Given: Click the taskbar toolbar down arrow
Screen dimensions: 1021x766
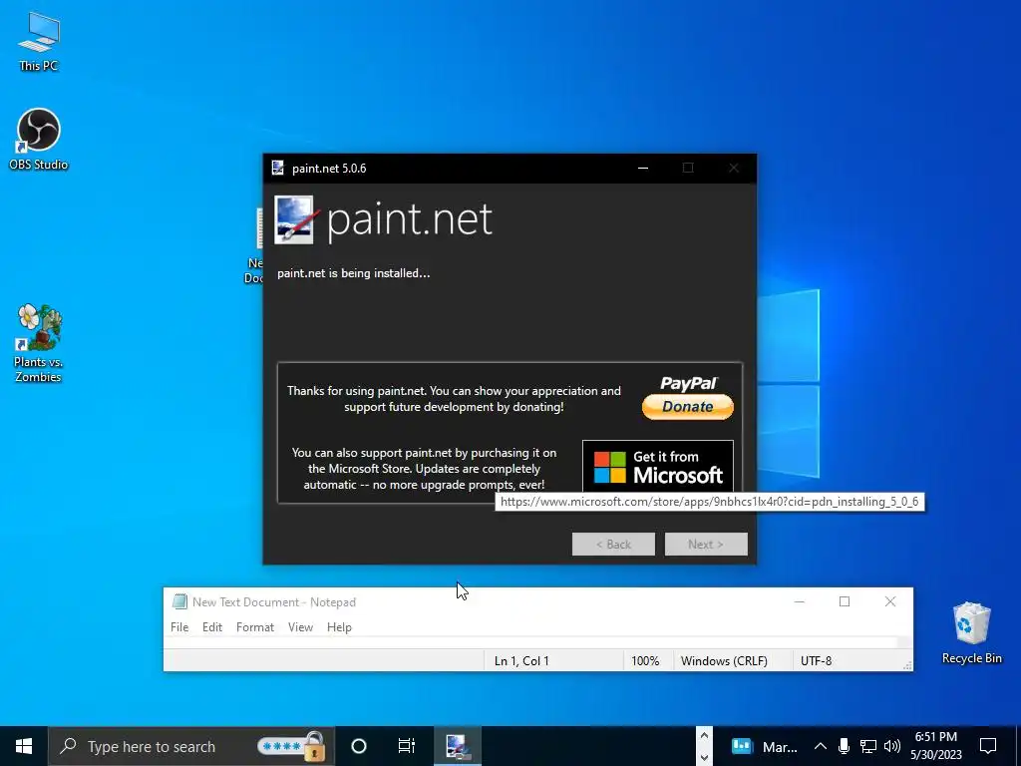Looking at the screenshot, I should coord(704,757).
